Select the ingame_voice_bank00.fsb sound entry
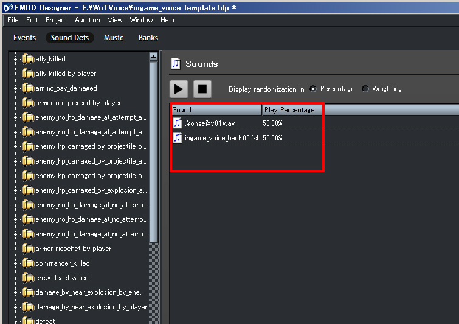This screenshot has height=324, width=459. point(223,138)
